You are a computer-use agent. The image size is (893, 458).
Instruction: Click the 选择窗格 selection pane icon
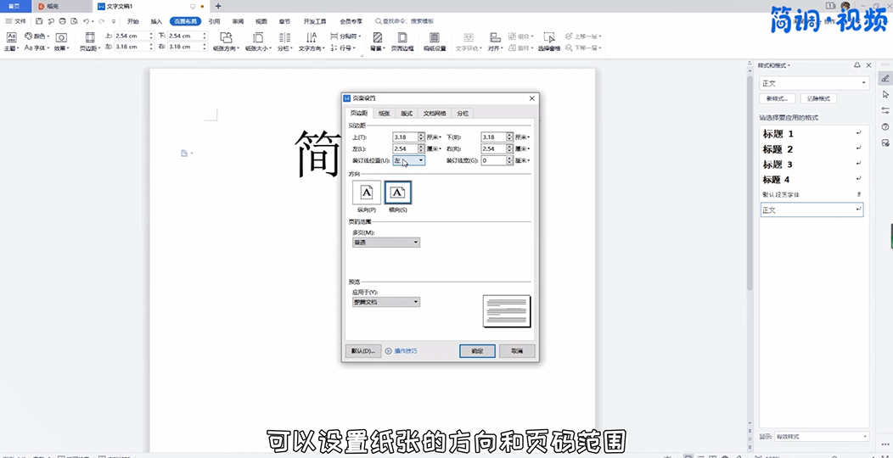coord(549,38)
